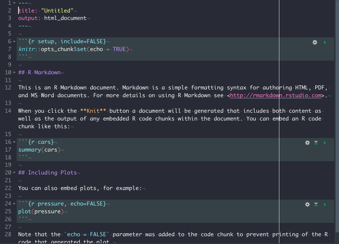This screenshot has width=339, height=244.
Task: Click the html_document output value
Action: click(x=65, y=18)
